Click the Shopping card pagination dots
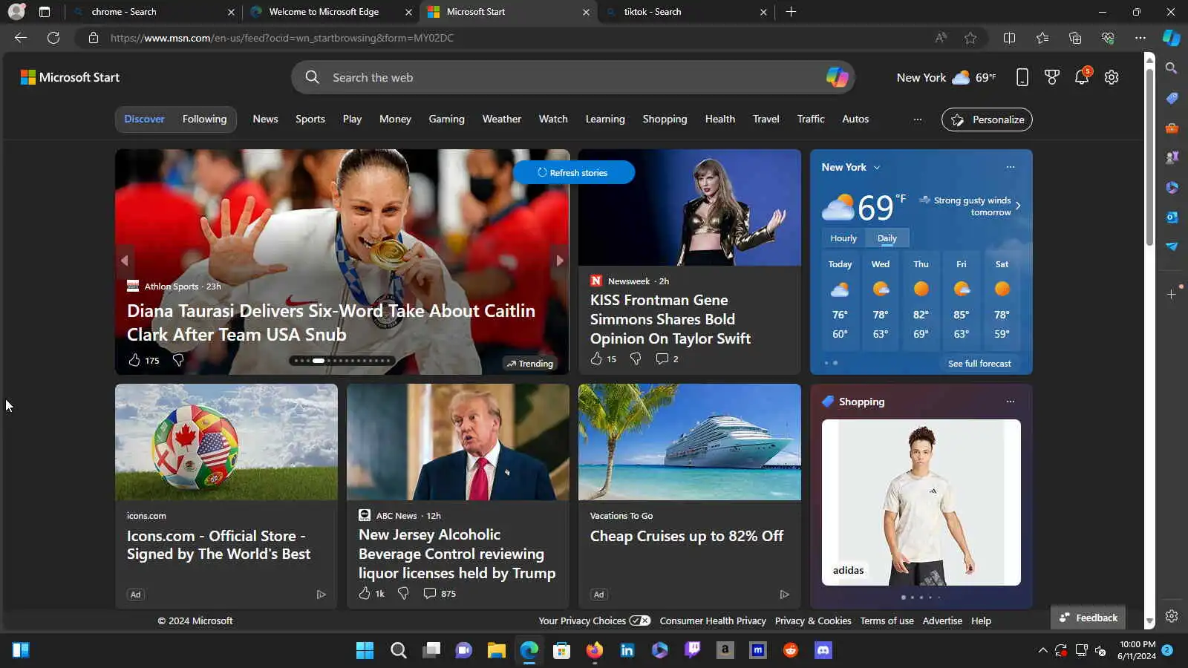The height and width of the screenshot is (668, 1188). (x=921, y=597)
